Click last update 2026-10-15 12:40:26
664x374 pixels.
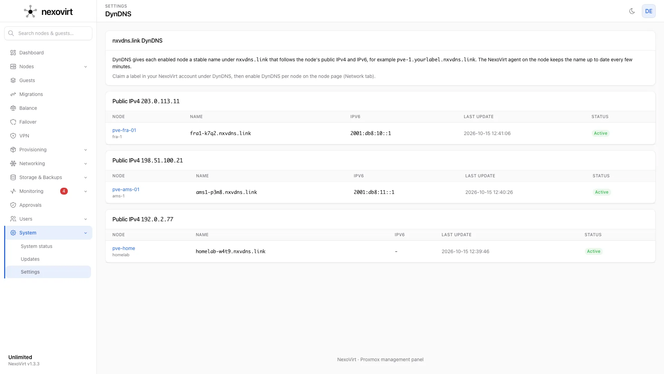489,192
